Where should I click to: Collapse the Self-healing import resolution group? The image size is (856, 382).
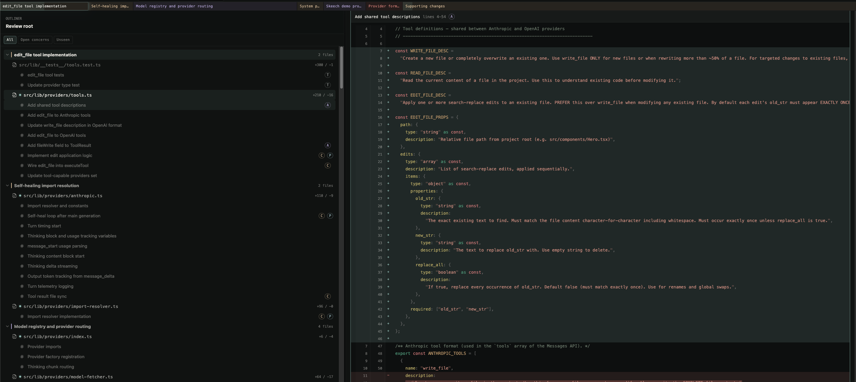click(x=7, y=185)
